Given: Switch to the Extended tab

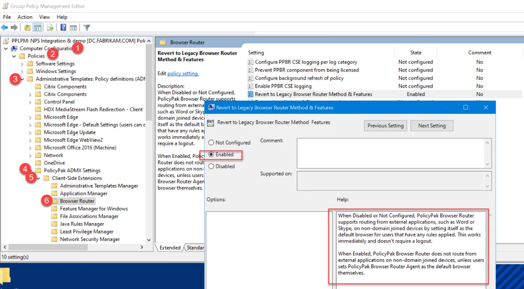Looking at the screenshot, I should 170,248.
